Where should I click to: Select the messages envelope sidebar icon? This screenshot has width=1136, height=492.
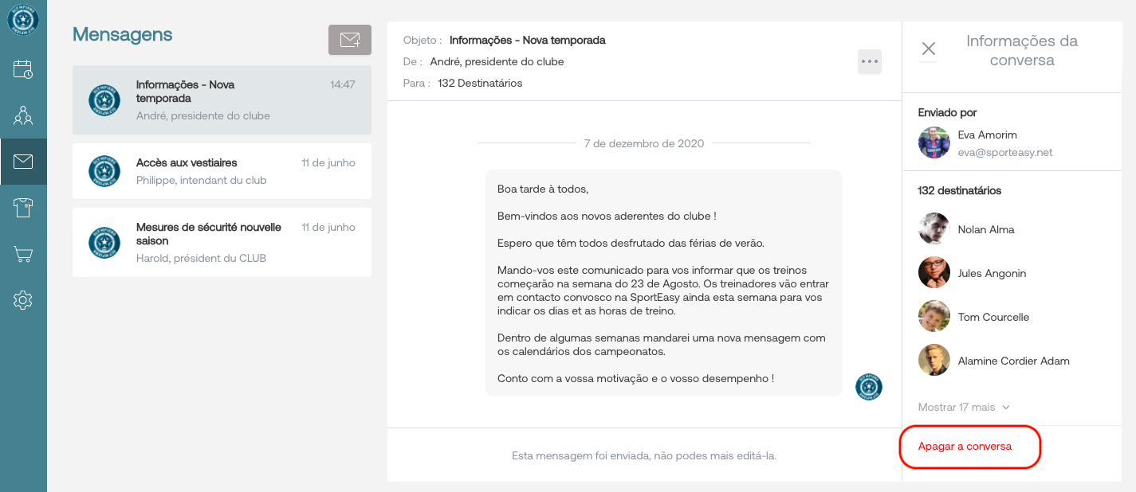pyautogui.click(x=23, y=162)
